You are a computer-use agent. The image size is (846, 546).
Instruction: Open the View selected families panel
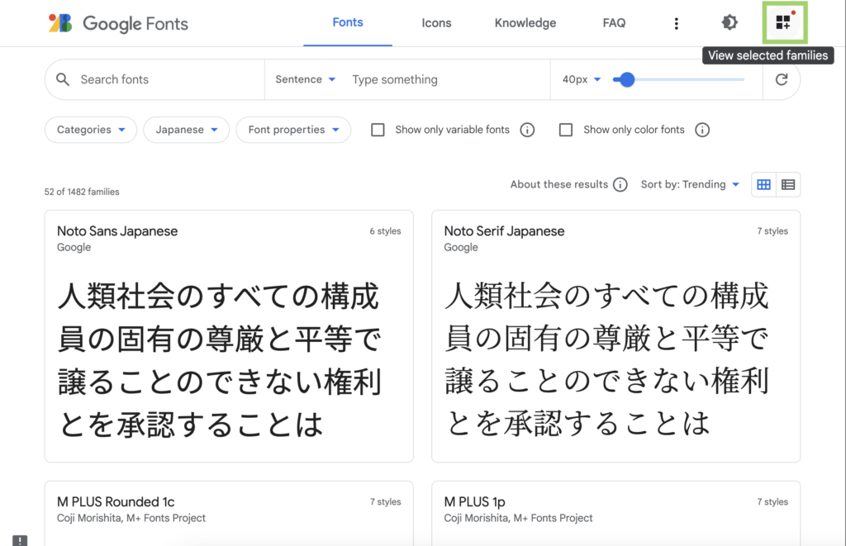[782, 23]
